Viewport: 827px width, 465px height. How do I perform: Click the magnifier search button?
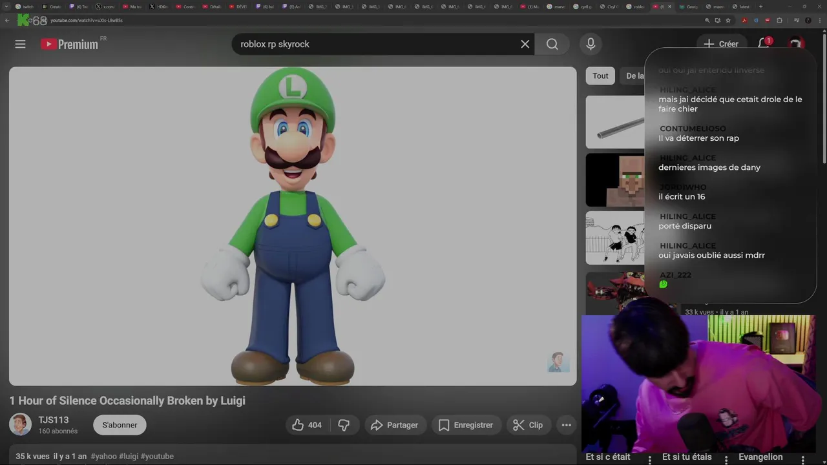click(552, 44)
